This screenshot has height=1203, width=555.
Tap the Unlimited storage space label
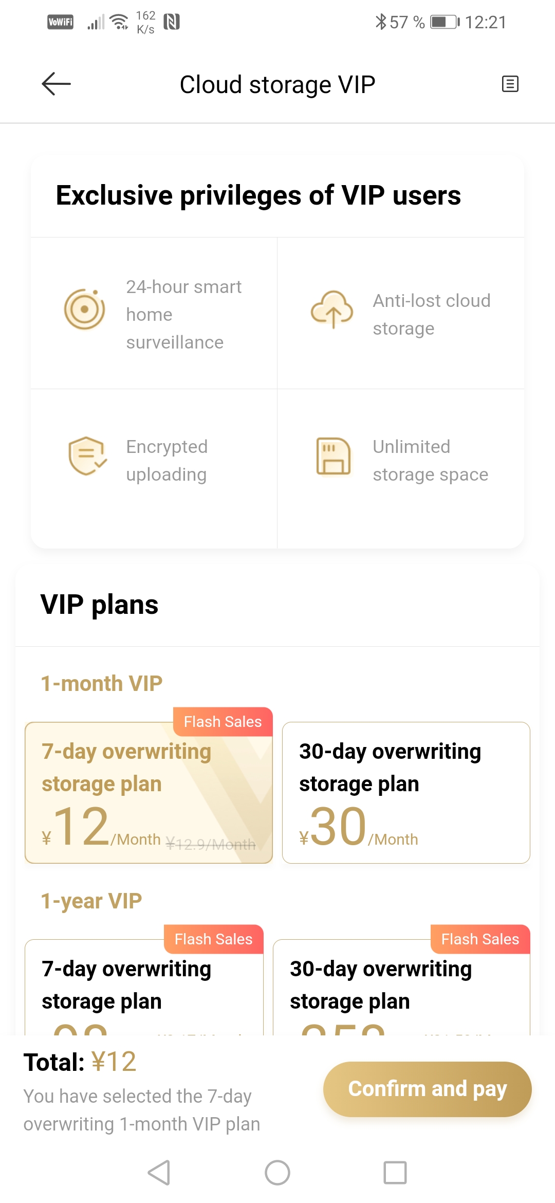point(430,460)
